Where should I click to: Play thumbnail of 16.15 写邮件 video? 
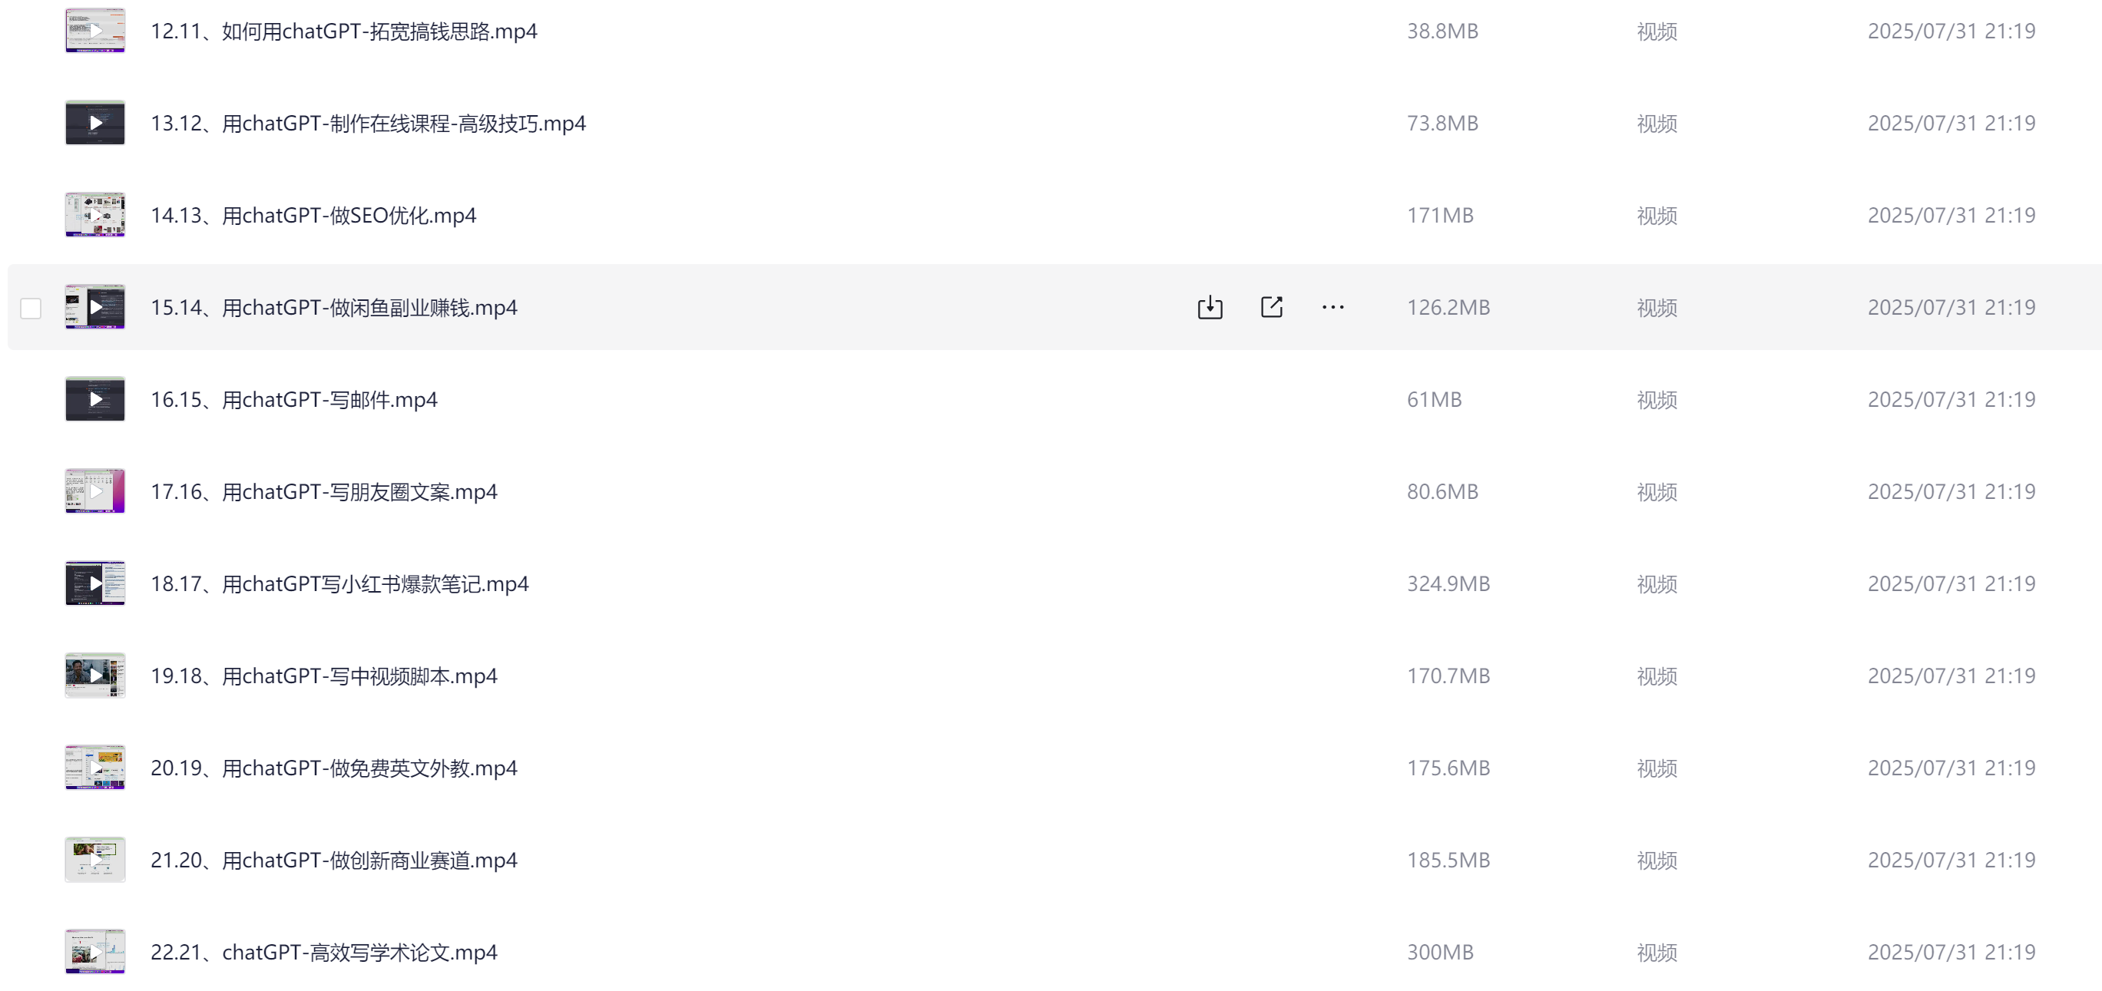coord(95,400)
